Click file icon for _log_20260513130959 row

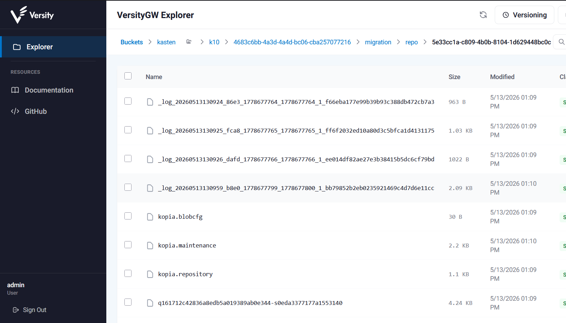[150, 188]
